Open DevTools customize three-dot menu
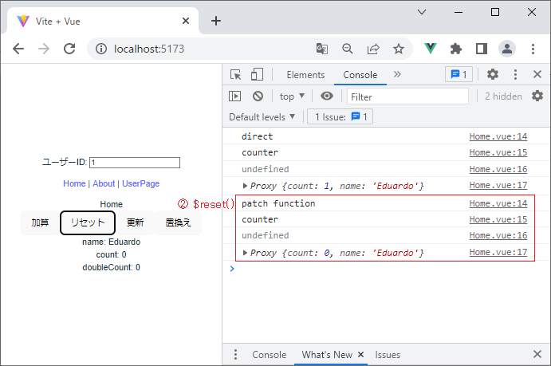The image size is (551, 366). (515, 74)
